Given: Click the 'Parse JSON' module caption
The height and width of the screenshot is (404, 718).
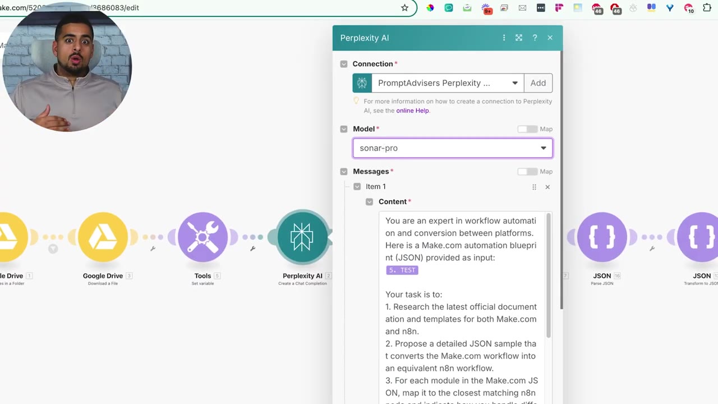Looking at the screenshot, I should (602, 283).
